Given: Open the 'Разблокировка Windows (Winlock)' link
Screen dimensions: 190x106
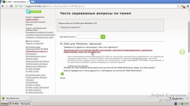Looking at the screenshot, I should point(36,79).
